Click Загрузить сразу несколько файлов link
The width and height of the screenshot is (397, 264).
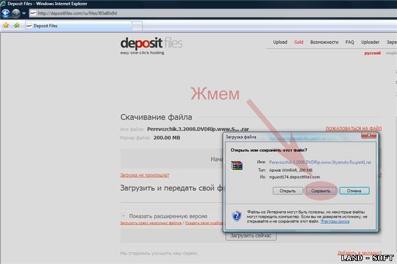(151, 223)
